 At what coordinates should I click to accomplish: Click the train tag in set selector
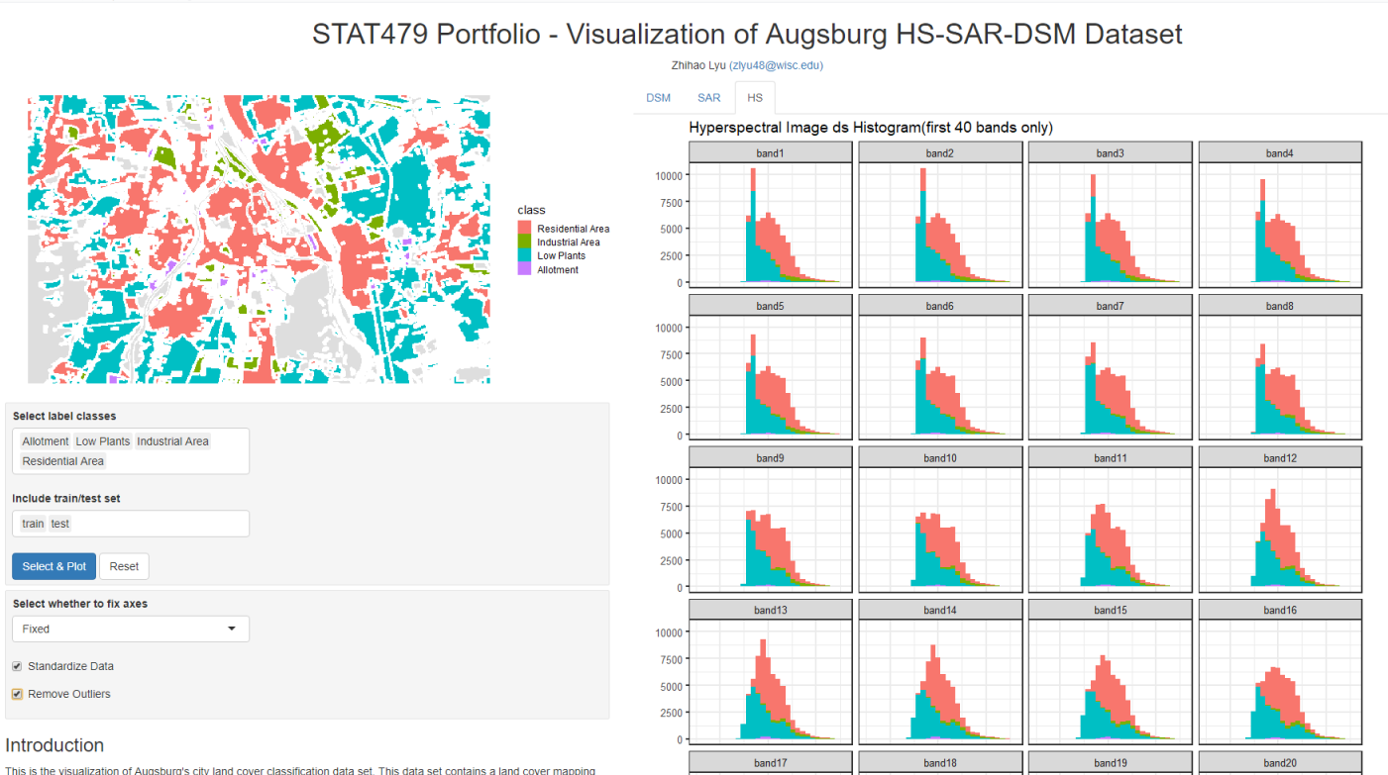coord(34,524)
